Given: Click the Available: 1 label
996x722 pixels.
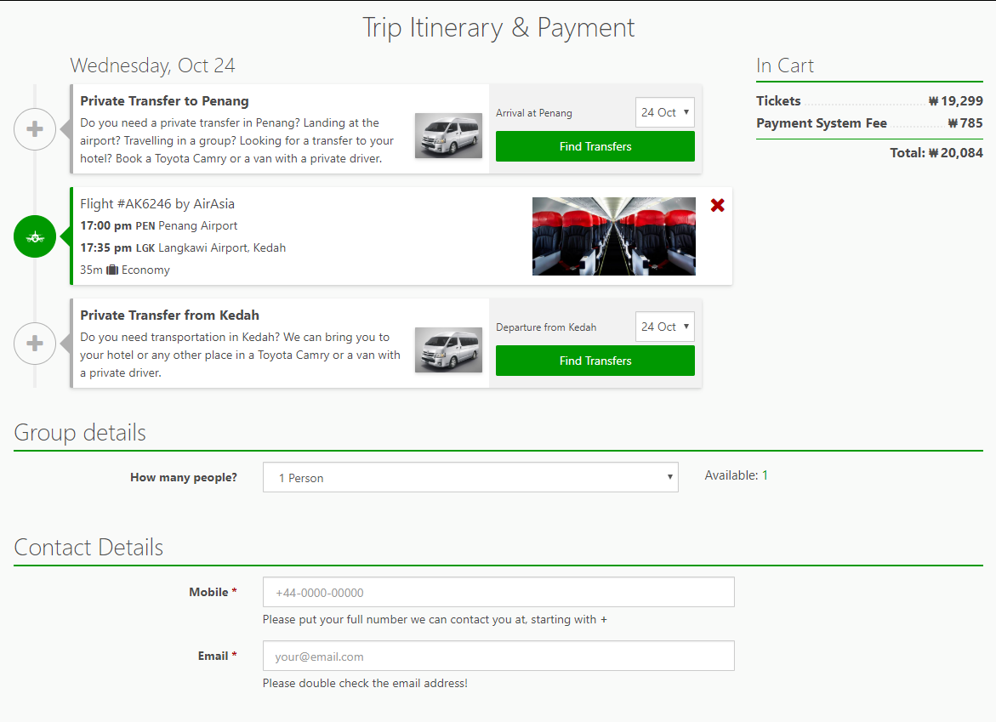Looking at the screenshot, I should pos(737,475).
